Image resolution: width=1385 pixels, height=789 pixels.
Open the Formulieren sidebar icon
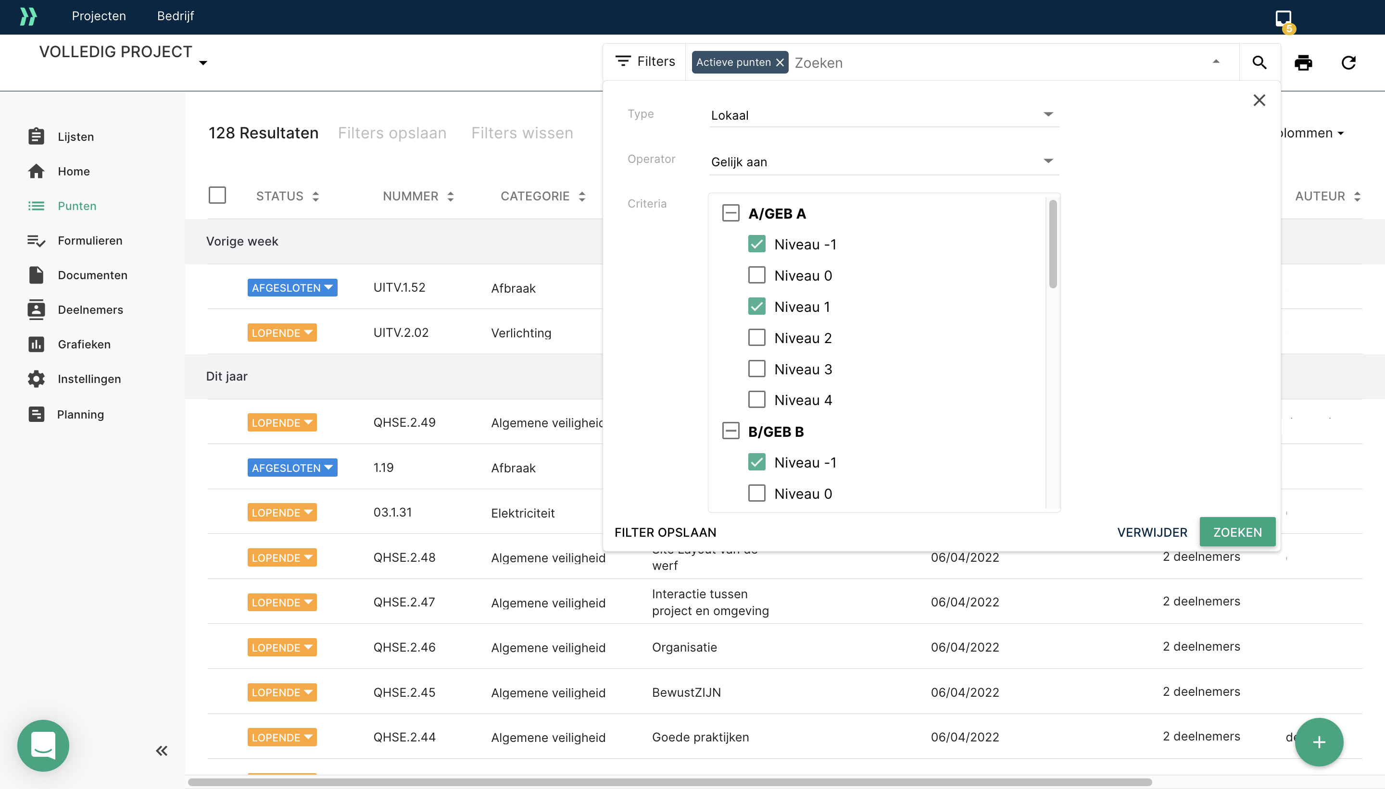pyautogui.click(x=37, y=240)
